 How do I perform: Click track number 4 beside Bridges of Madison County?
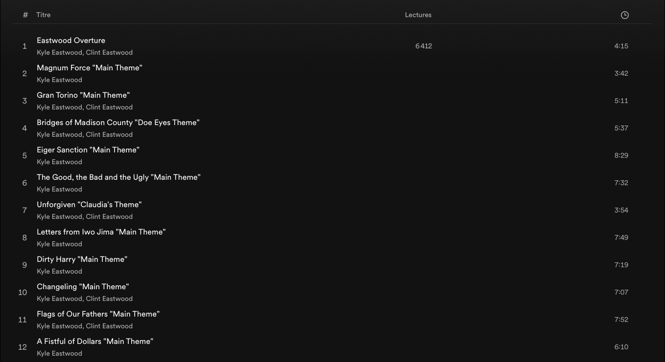tap(24, 128)
